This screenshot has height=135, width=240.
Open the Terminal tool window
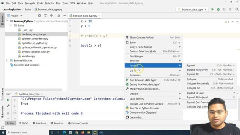point(57,123)
